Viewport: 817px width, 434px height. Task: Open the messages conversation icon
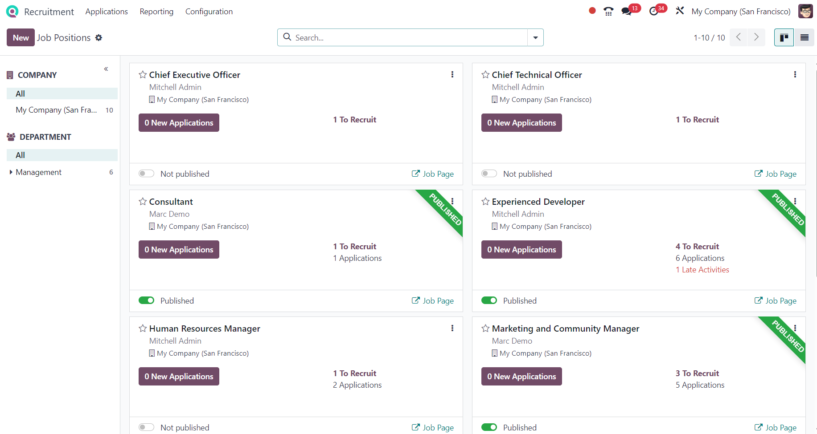[627, 12]
